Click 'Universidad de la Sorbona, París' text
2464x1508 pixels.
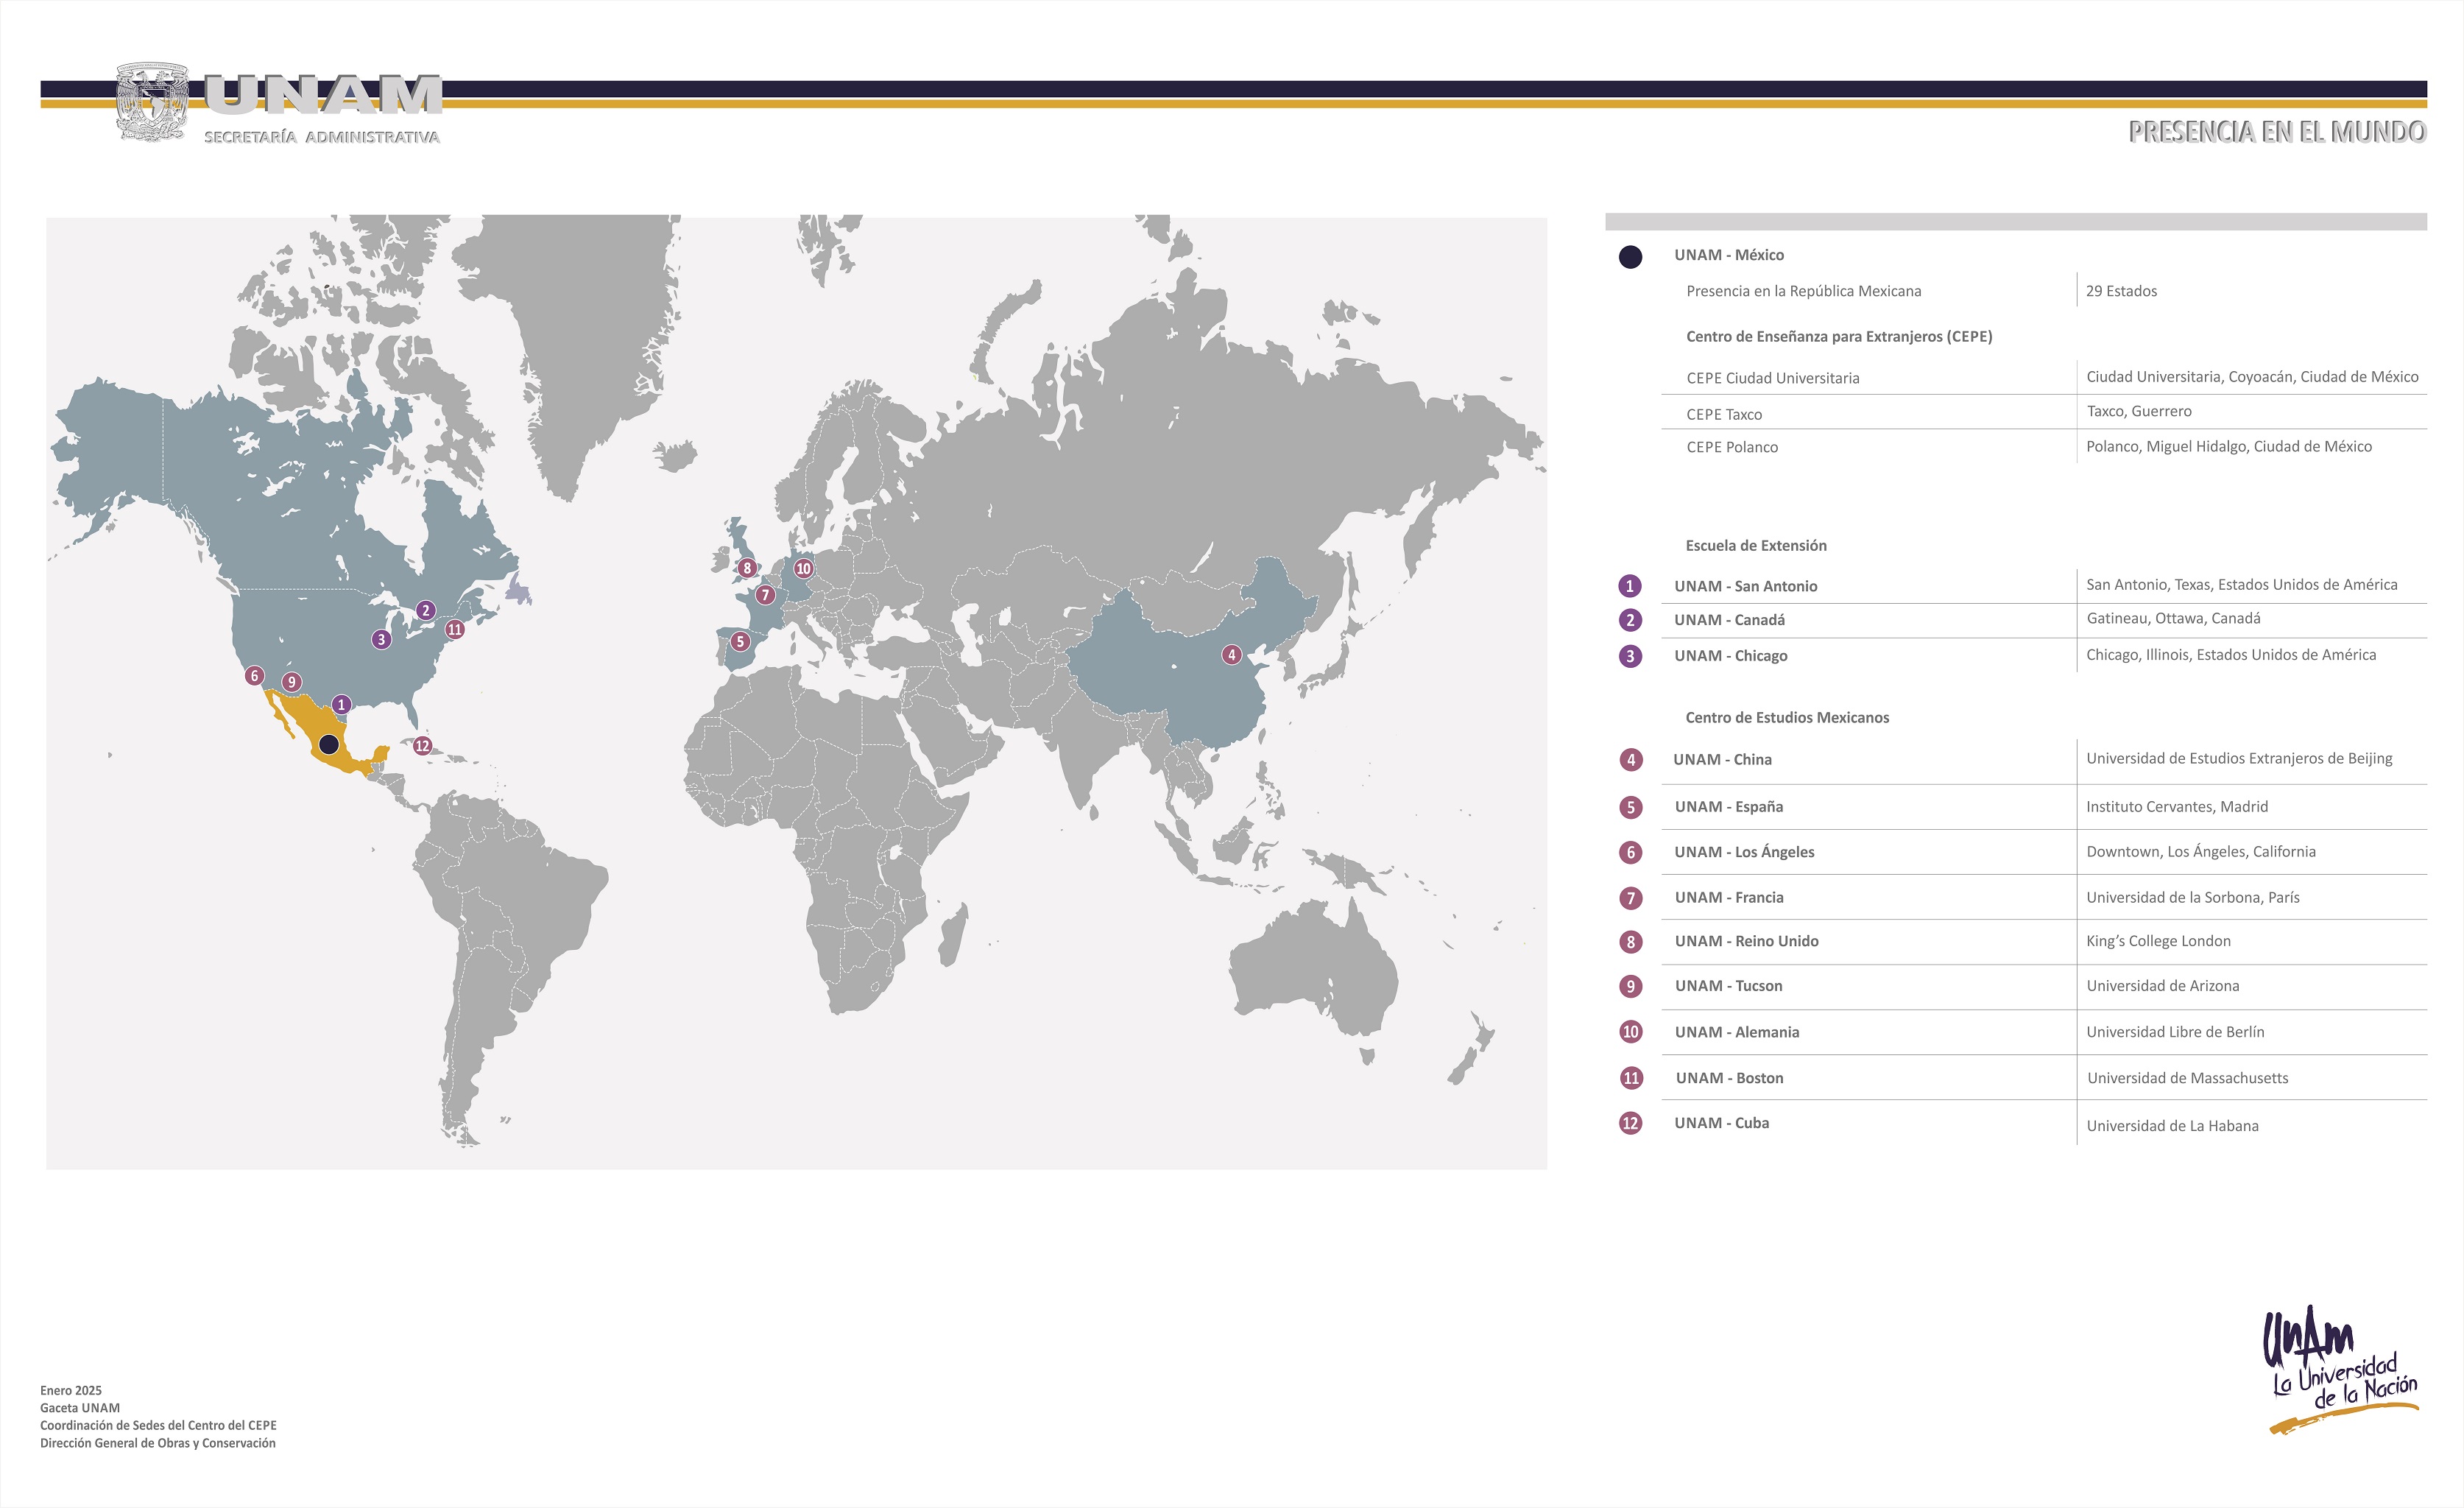[x=2193, y=897]
